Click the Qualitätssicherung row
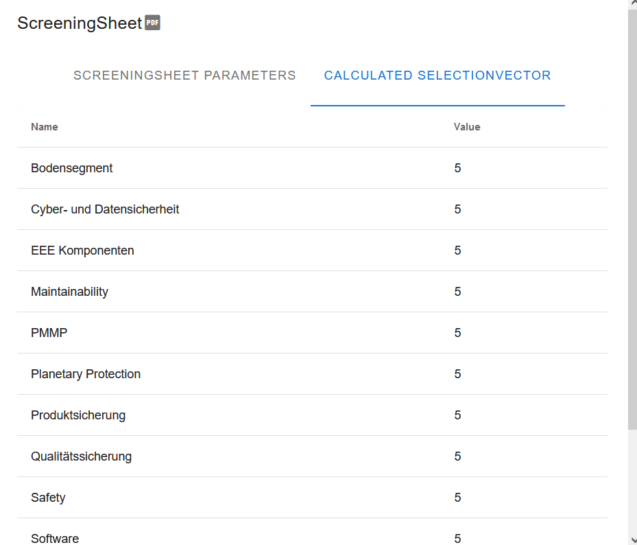The image size is (637, 545). (x=312, y=456)
